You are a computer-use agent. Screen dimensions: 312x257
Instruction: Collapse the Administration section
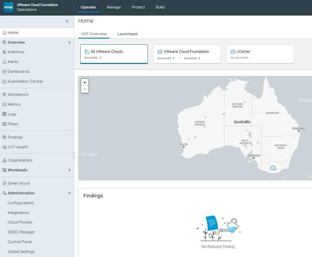(x=69, y=193)
